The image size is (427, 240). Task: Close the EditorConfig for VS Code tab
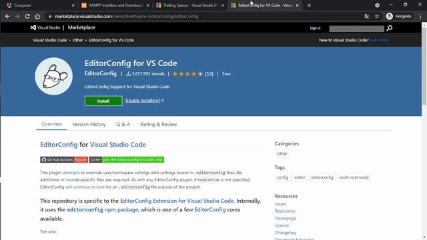coord(297,5)
